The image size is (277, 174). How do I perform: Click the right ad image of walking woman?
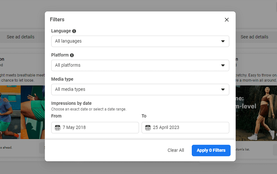[256, 113]
